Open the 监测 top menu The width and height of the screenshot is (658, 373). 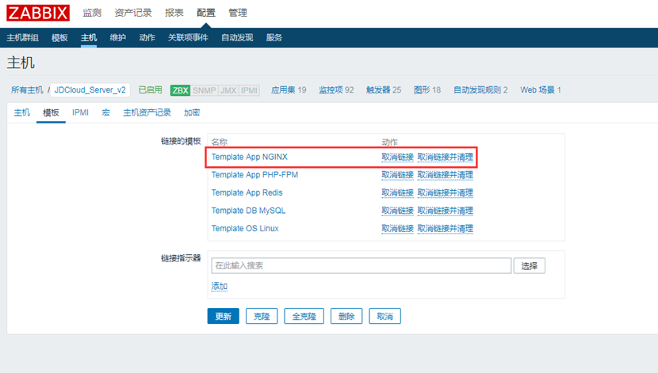coord(92,13)
